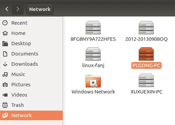Image resolution: width=175 pixels, height=125 pixels.
Task: Select the Windows Network folder icon
Action: (x=93, y=81)
